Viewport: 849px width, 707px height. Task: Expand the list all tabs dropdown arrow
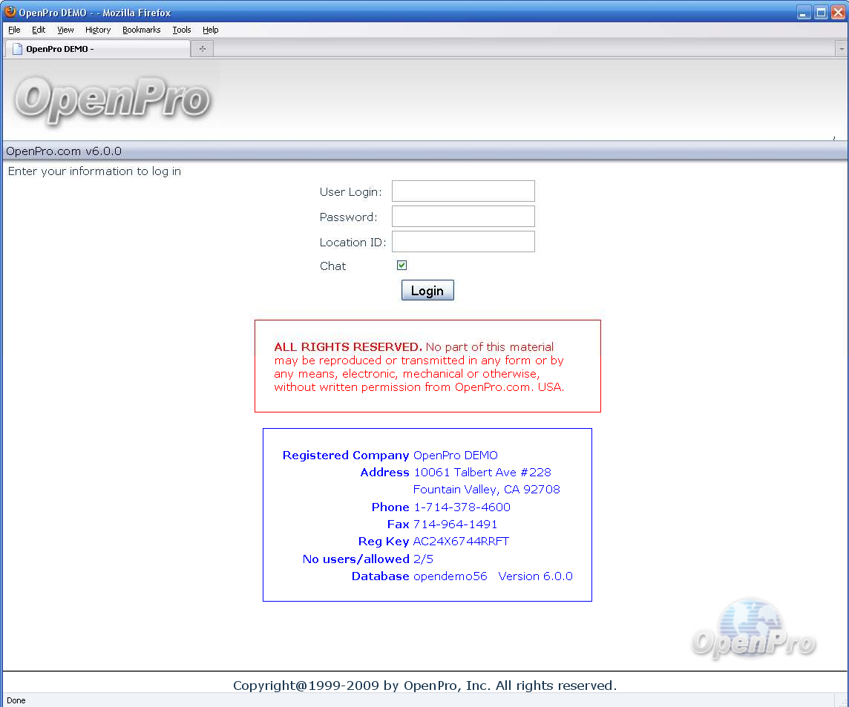(842, 49)
